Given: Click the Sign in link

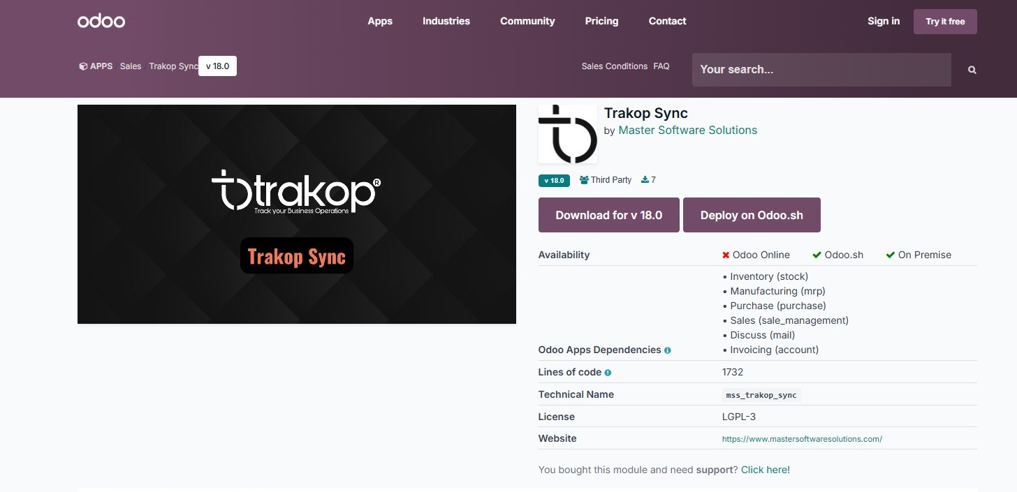Looking at the screenshot, I should [884, 21].
